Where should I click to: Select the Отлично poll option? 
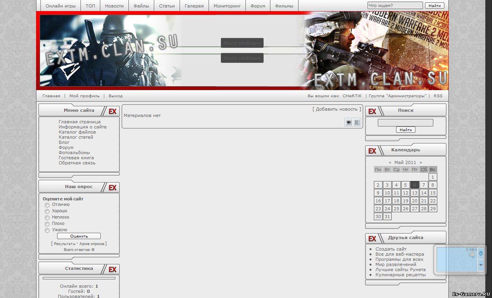point(47,205)
